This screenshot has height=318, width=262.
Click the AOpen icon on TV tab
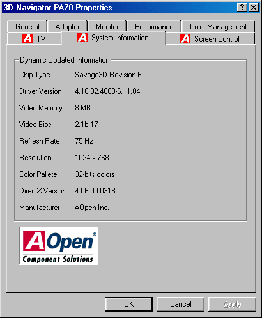(27, 38)
